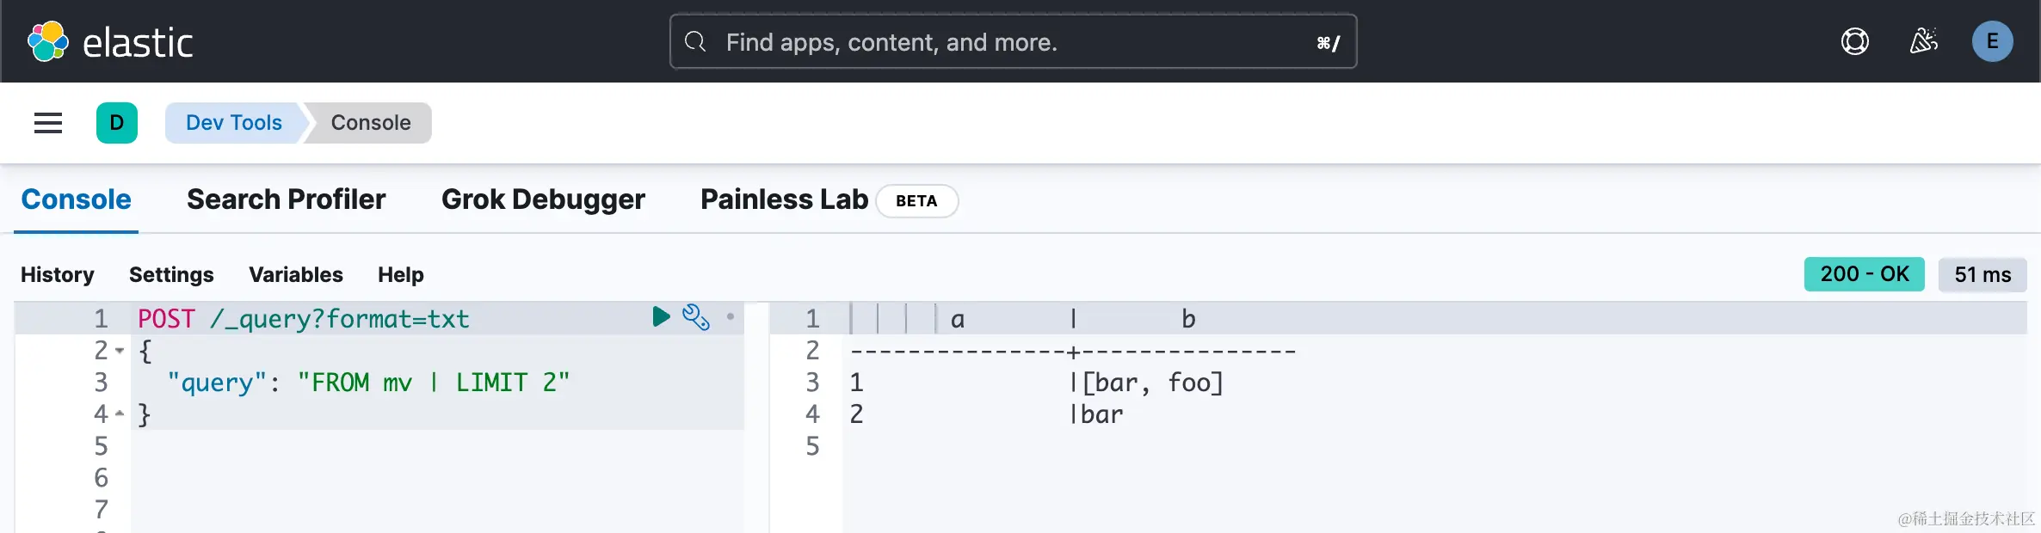Open the console History
2041x533 pixels.
click(x=58, y=274)
